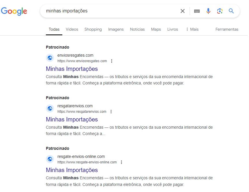Open three-dot menu for resgate-envios-online.com result
The image size is (249, 192).
coord(121,162)
